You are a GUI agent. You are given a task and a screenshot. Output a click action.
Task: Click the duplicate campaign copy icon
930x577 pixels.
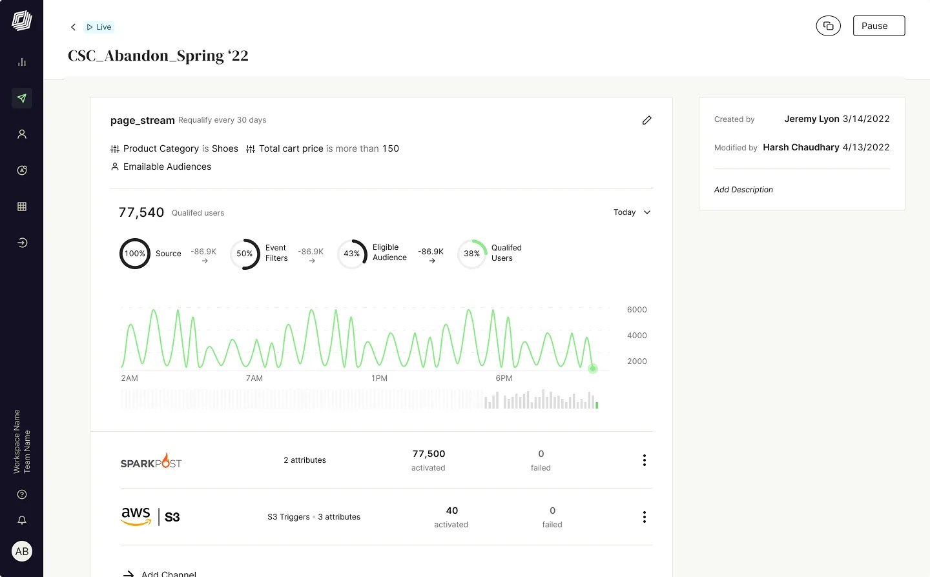pos(828,26)
